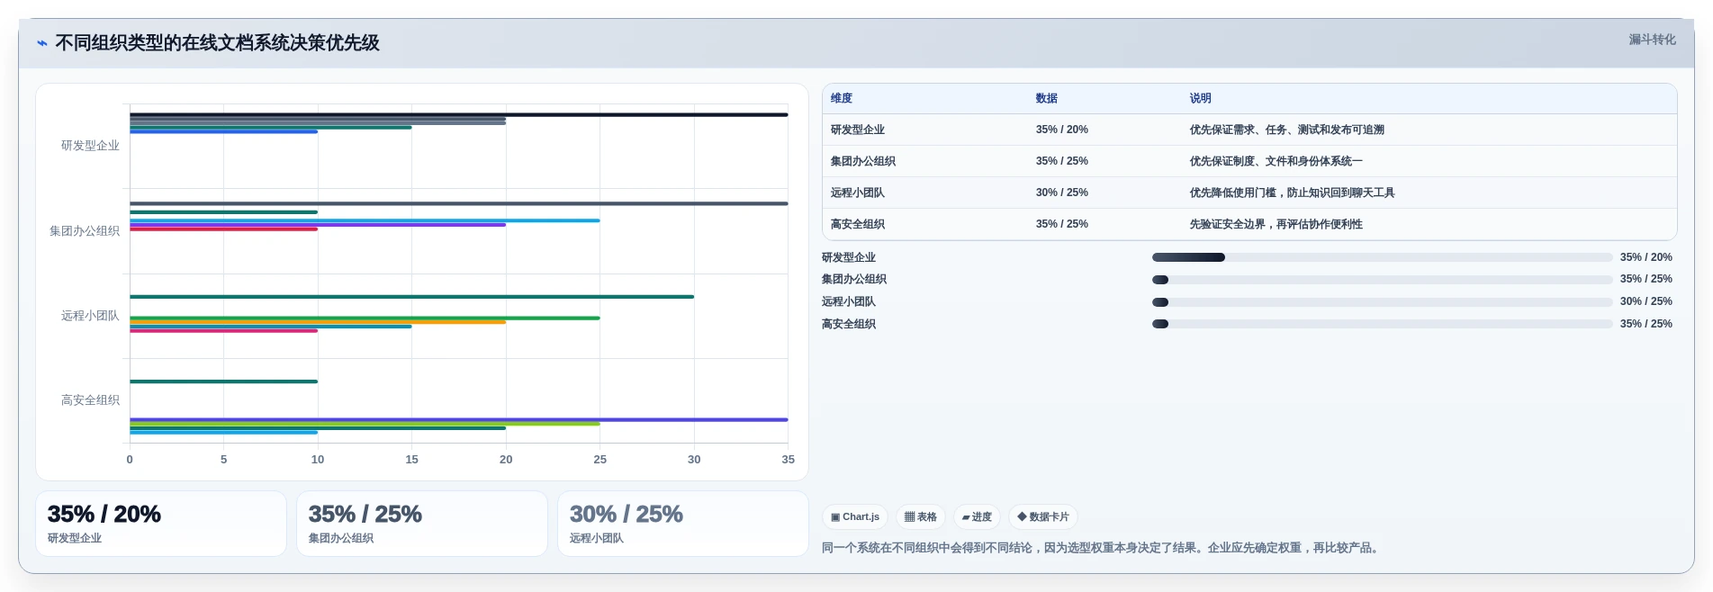This screenshot has width=1713, height=592.
Task: Click the 高安全组织 chart axis label
Action: (x=90, y=400)
